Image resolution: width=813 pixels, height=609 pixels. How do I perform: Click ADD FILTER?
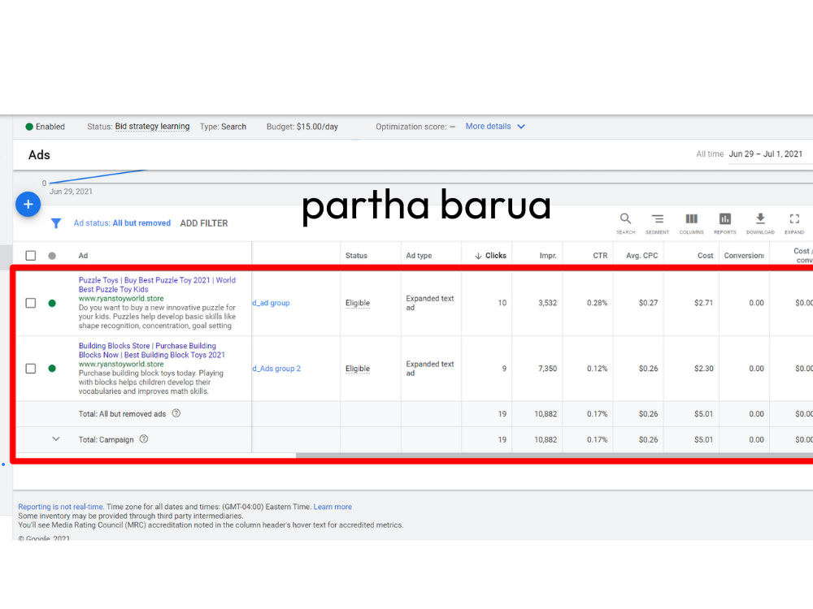(204, 223)
